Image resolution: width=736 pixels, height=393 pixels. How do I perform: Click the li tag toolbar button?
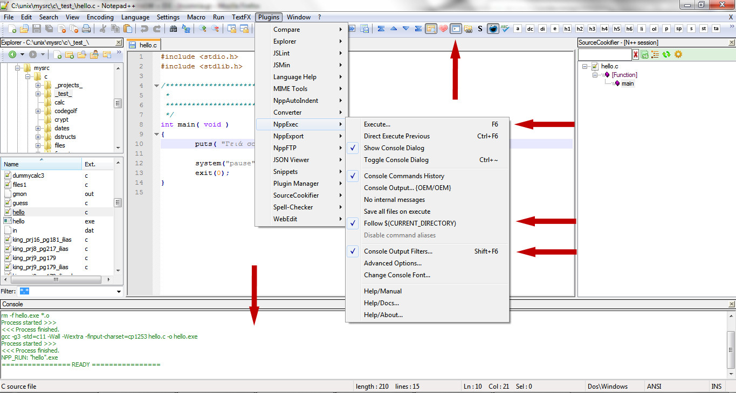[x=642, y=29]
